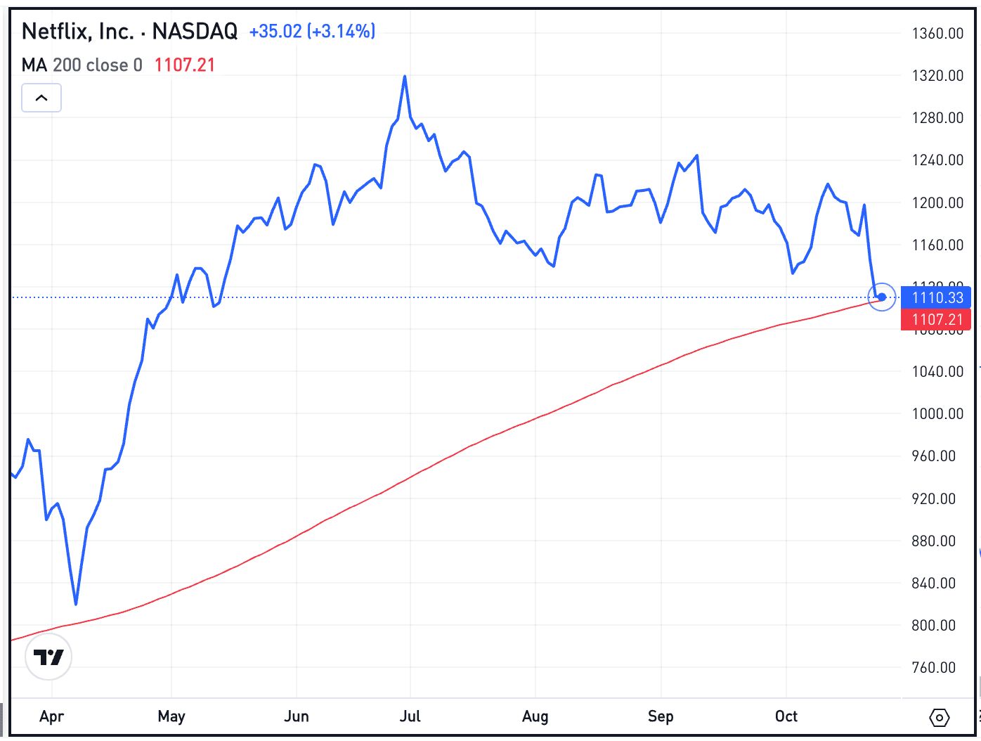Click the NASDAQ exchange label
The width and height of the screenshot is (981, 741).
click(195, 31)
